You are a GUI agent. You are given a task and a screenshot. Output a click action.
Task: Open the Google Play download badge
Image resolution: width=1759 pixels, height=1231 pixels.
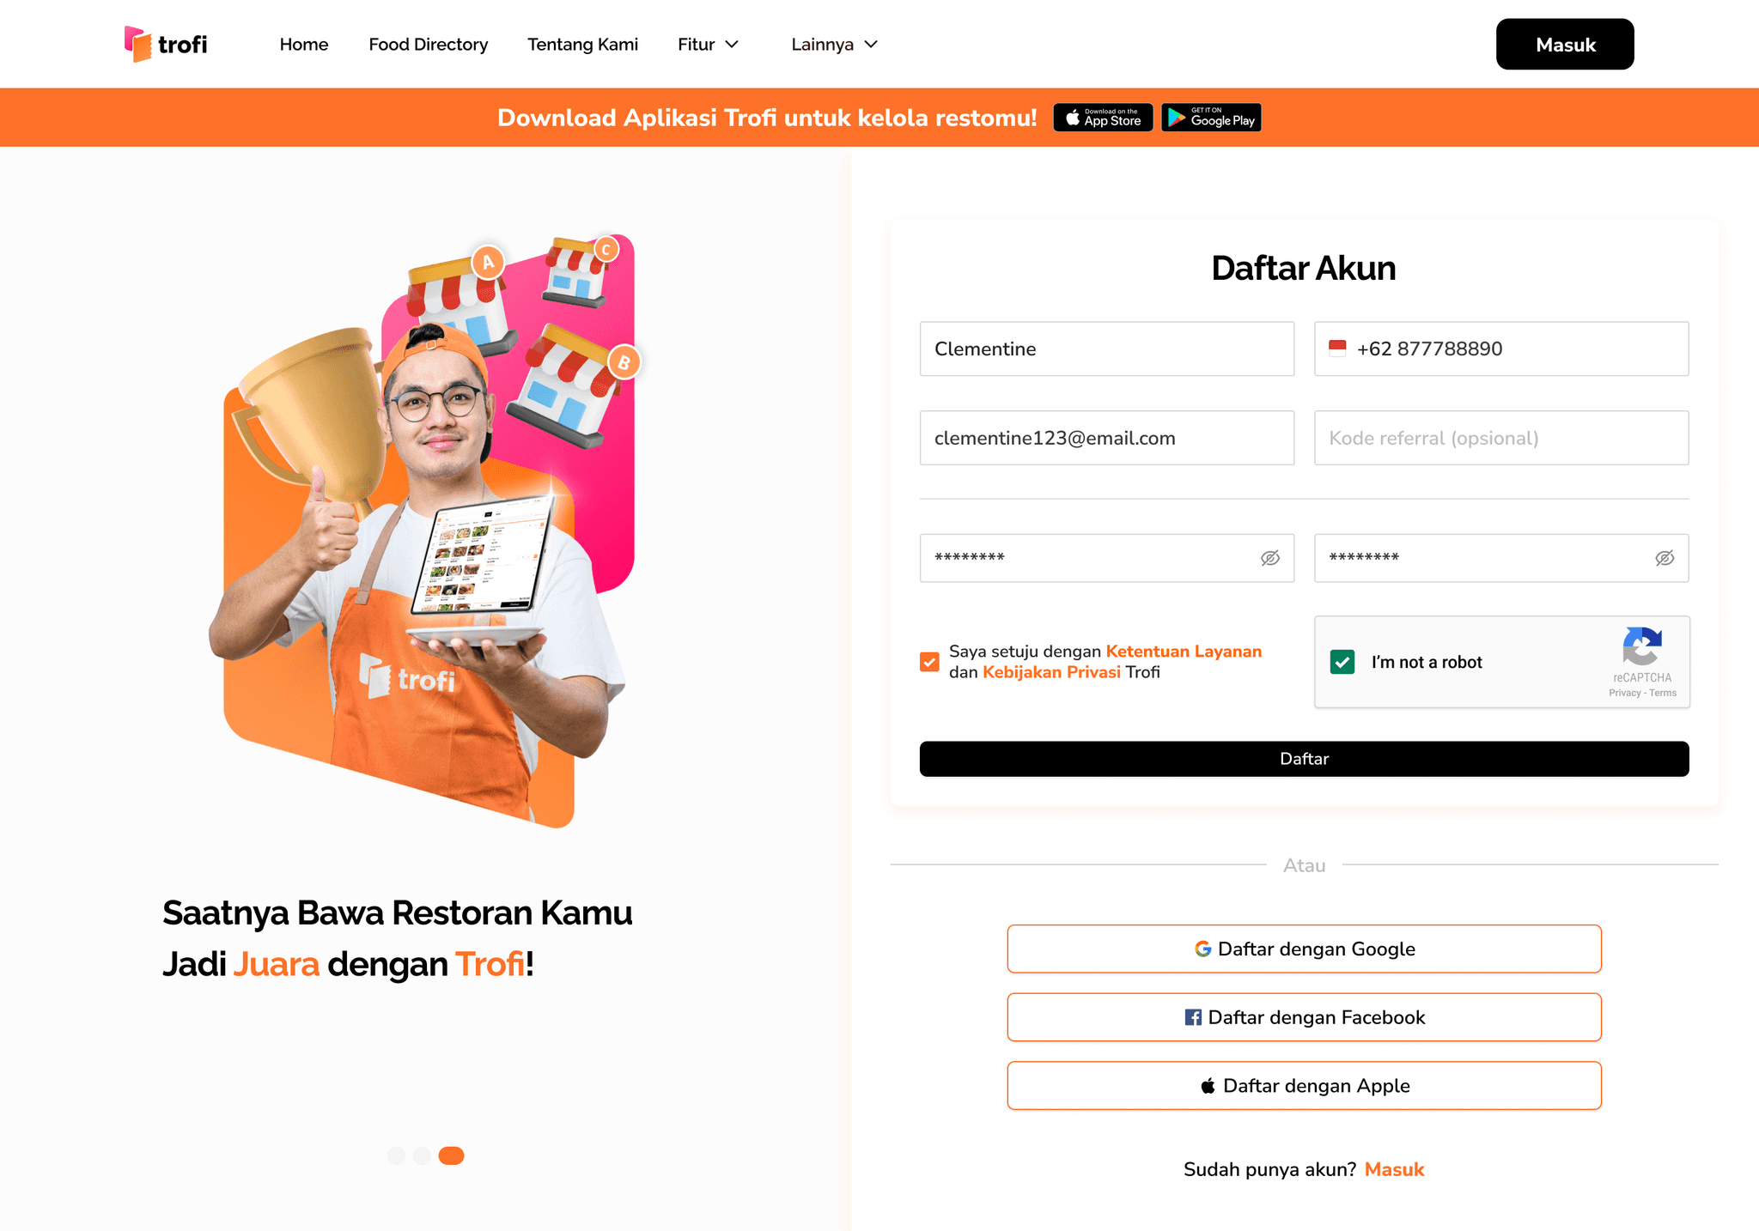1211,118
